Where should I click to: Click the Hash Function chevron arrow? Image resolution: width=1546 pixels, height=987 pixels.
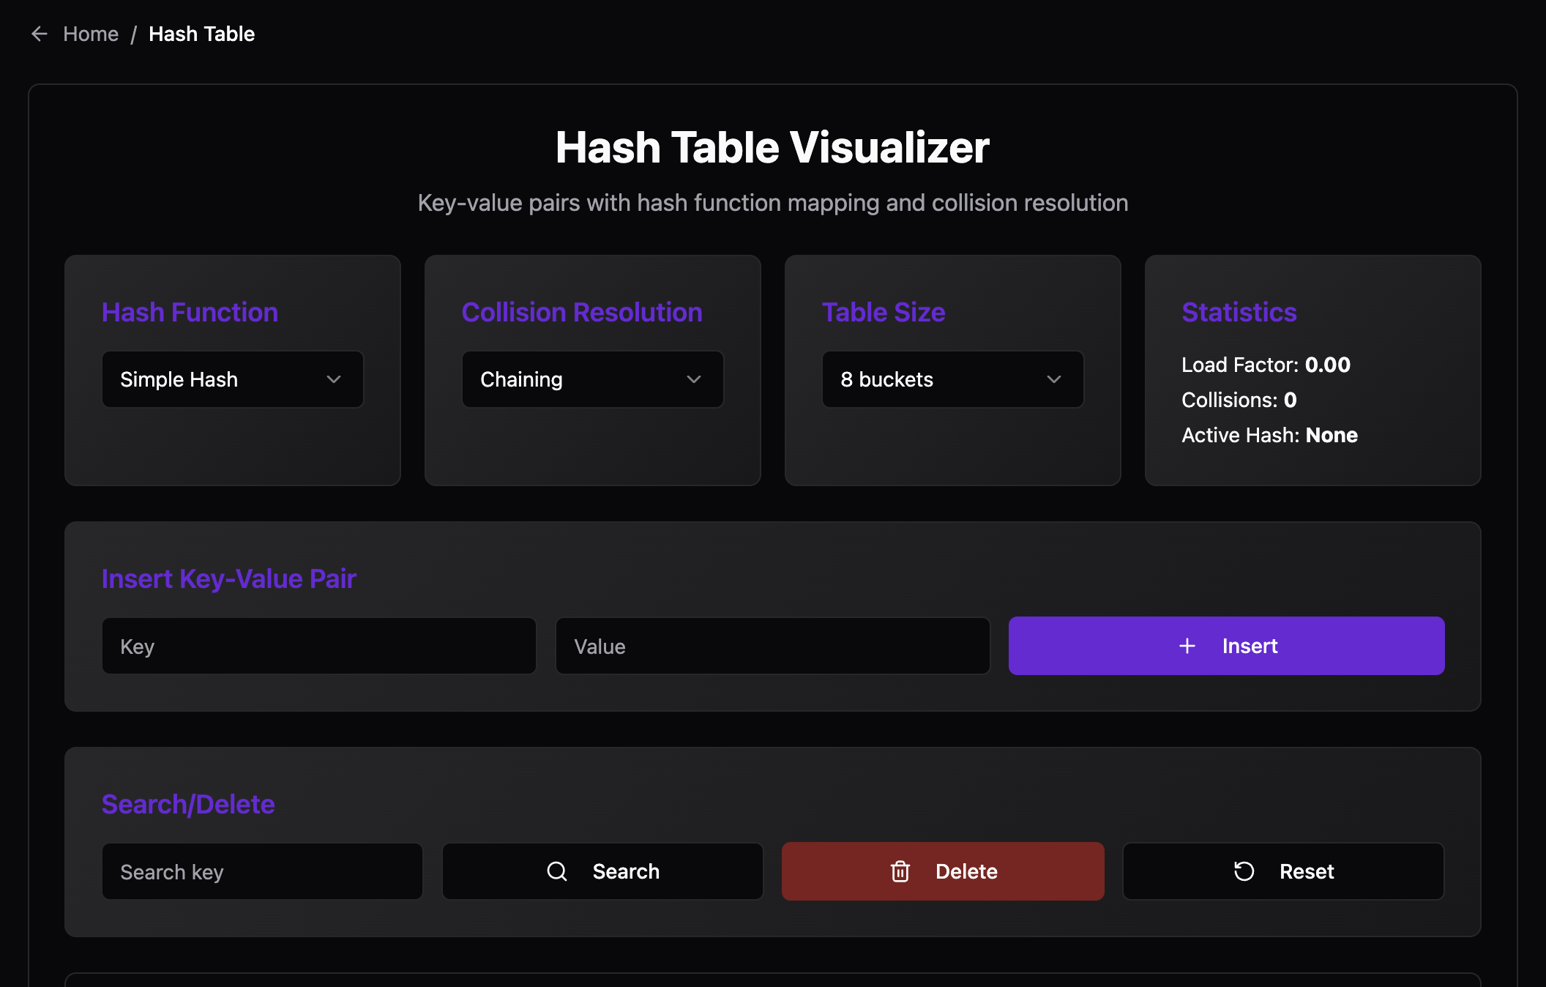tap(334, 379)
